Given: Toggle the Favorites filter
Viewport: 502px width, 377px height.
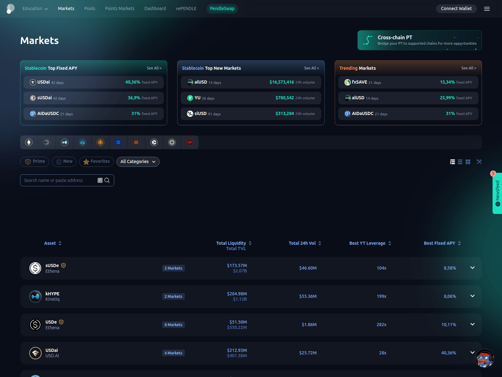Looking at the screenshot, I should (96, 161).
